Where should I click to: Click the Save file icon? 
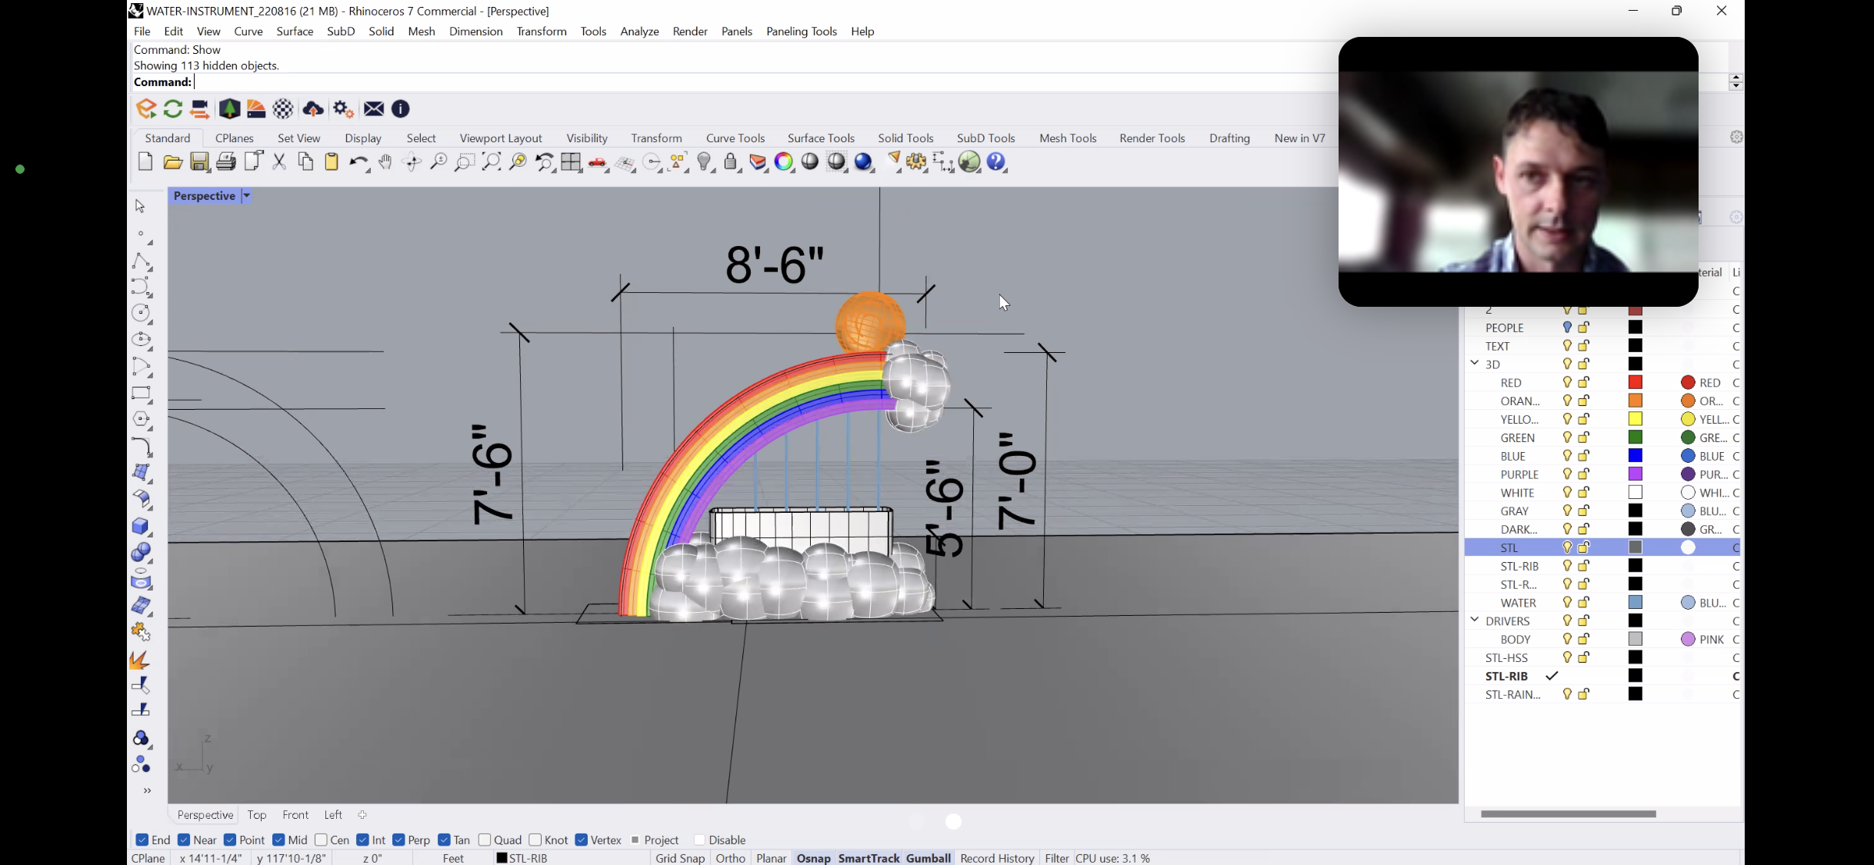[199, 162]
